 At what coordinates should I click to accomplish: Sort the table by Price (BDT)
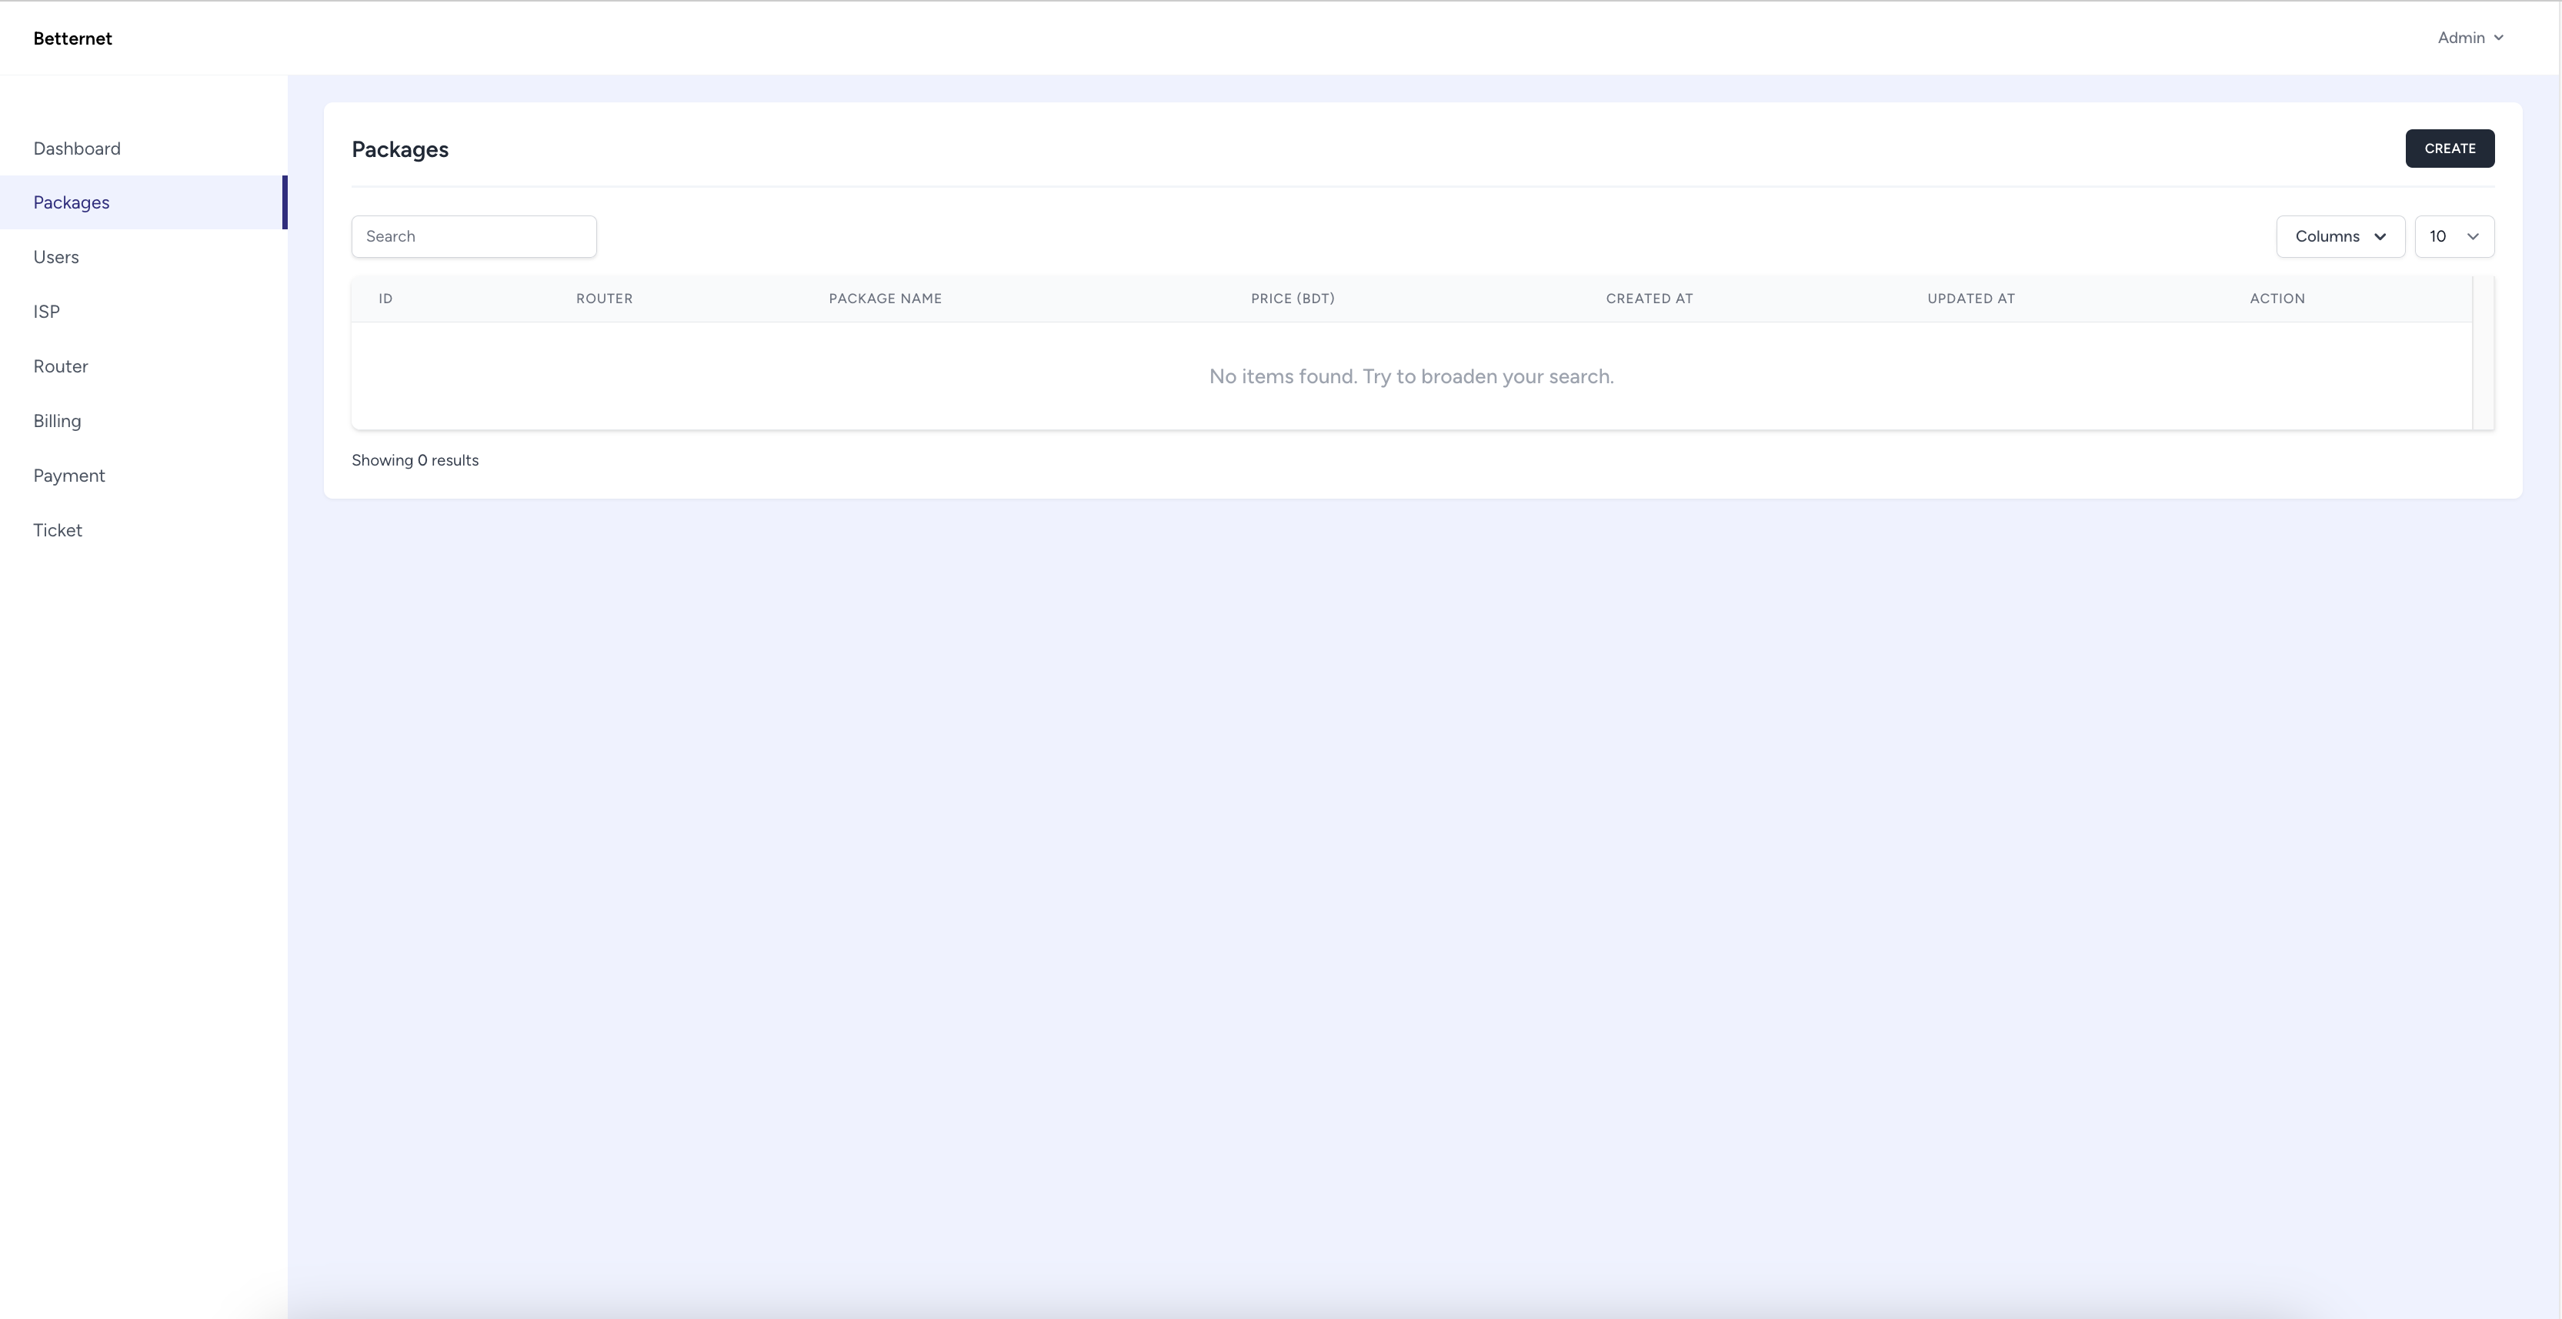click(1292, 299)
